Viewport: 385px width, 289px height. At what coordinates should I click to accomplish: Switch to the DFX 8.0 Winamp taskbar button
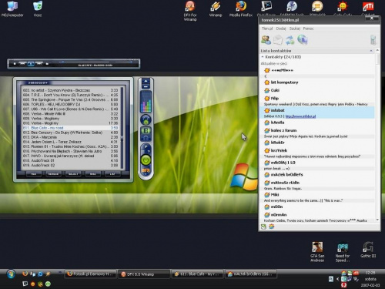(144, 274)
